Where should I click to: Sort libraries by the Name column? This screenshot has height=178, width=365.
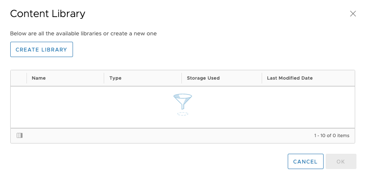(39, 78)
